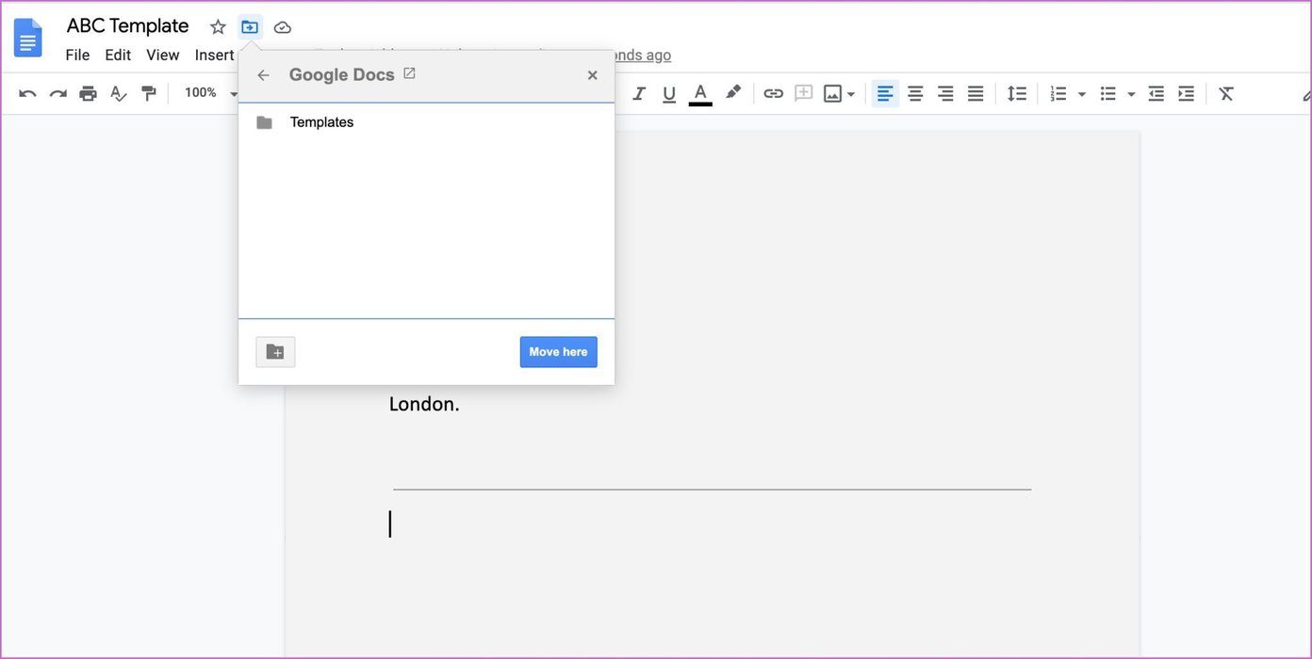Open the text color picker
The image size is (1312, 659).
pos(700,93)
